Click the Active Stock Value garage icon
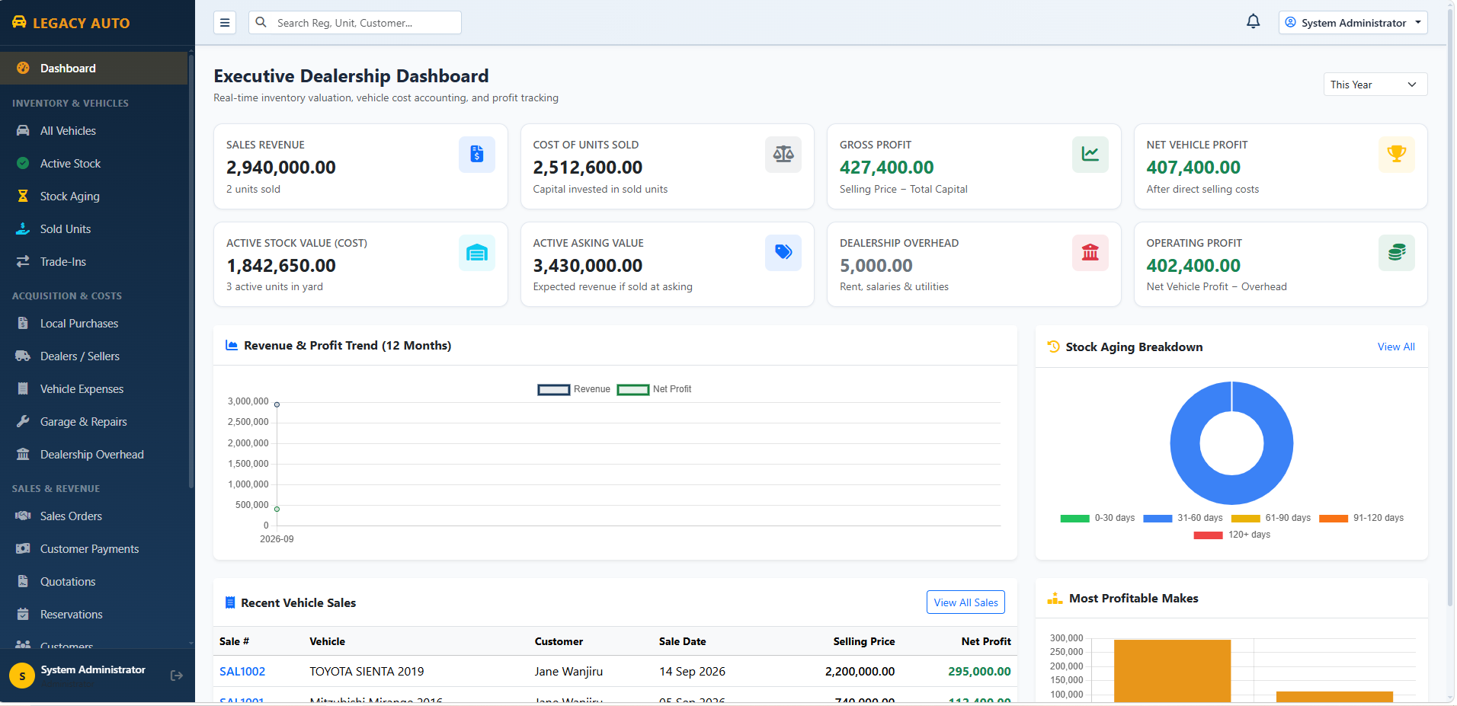This screenshot has width=1457, height=706. [x=477, y=253]
